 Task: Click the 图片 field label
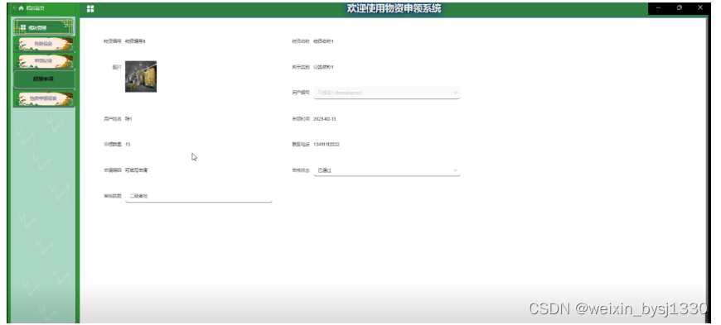click(x=117, y=67)
